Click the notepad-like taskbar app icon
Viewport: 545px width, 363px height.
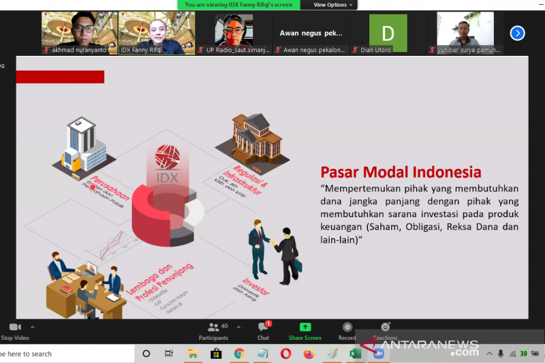[262, 353]
